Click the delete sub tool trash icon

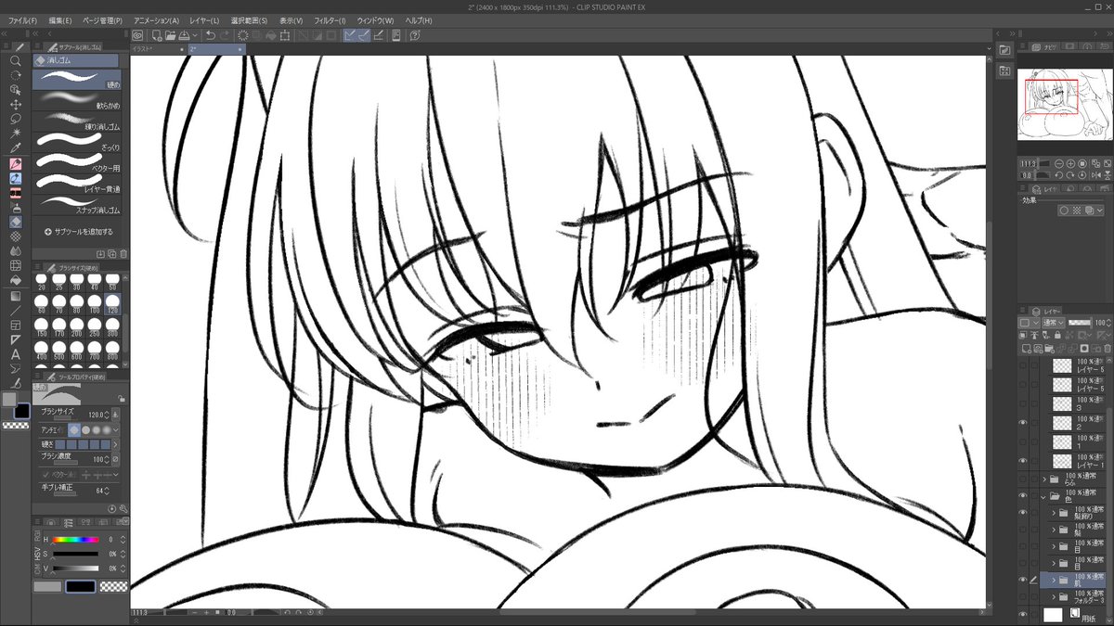click(x=123, y=253)
